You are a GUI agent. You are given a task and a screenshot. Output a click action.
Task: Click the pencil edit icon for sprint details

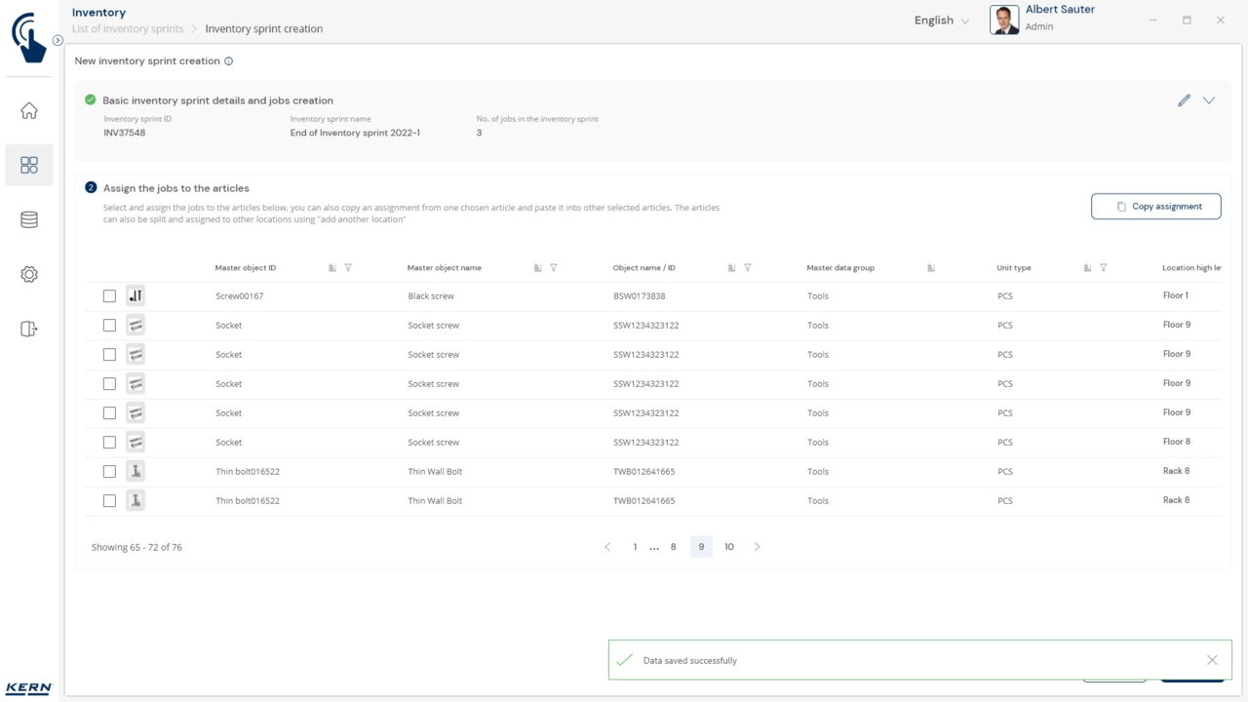tap(1184, 100)
